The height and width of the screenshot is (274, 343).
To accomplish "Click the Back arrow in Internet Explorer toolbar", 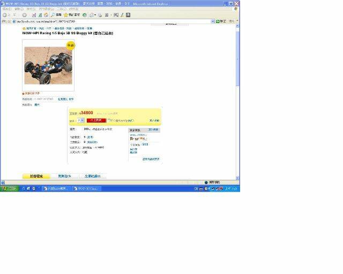I will pos(5,15).
